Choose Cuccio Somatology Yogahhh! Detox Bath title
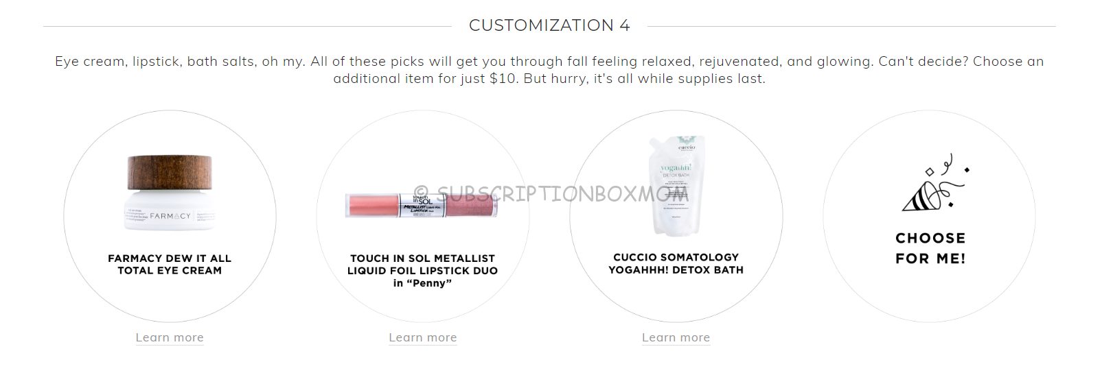This screenshot has height=386, width=1102. [x=676, y=263]
